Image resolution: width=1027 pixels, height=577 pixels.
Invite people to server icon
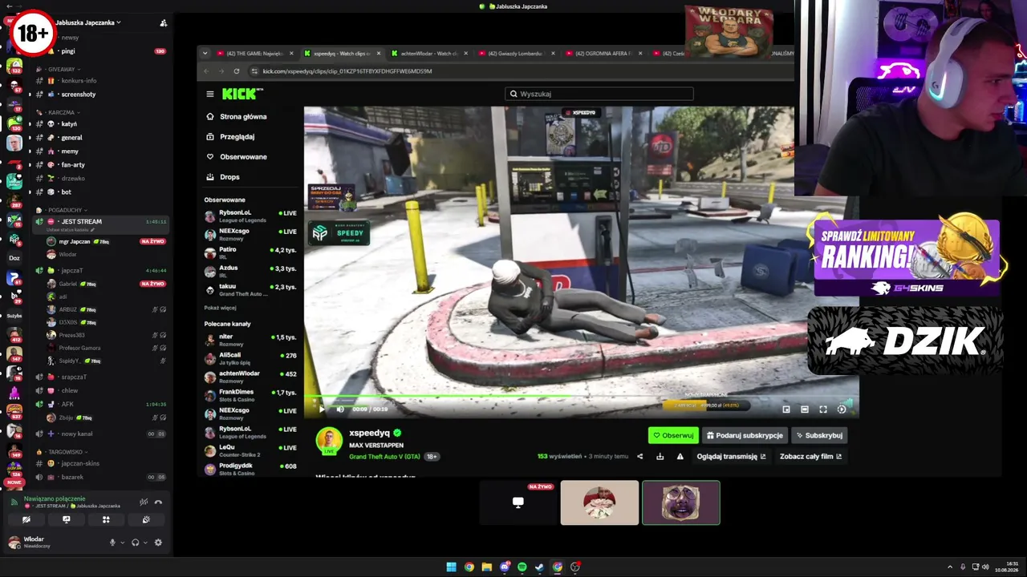[x=163, y=22]
